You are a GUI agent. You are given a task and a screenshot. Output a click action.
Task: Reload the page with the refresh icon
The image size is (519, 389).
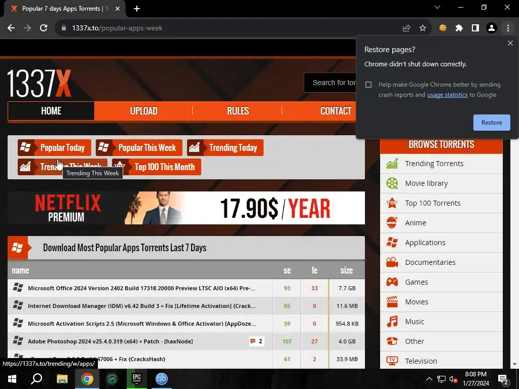(x=44, y=28)
